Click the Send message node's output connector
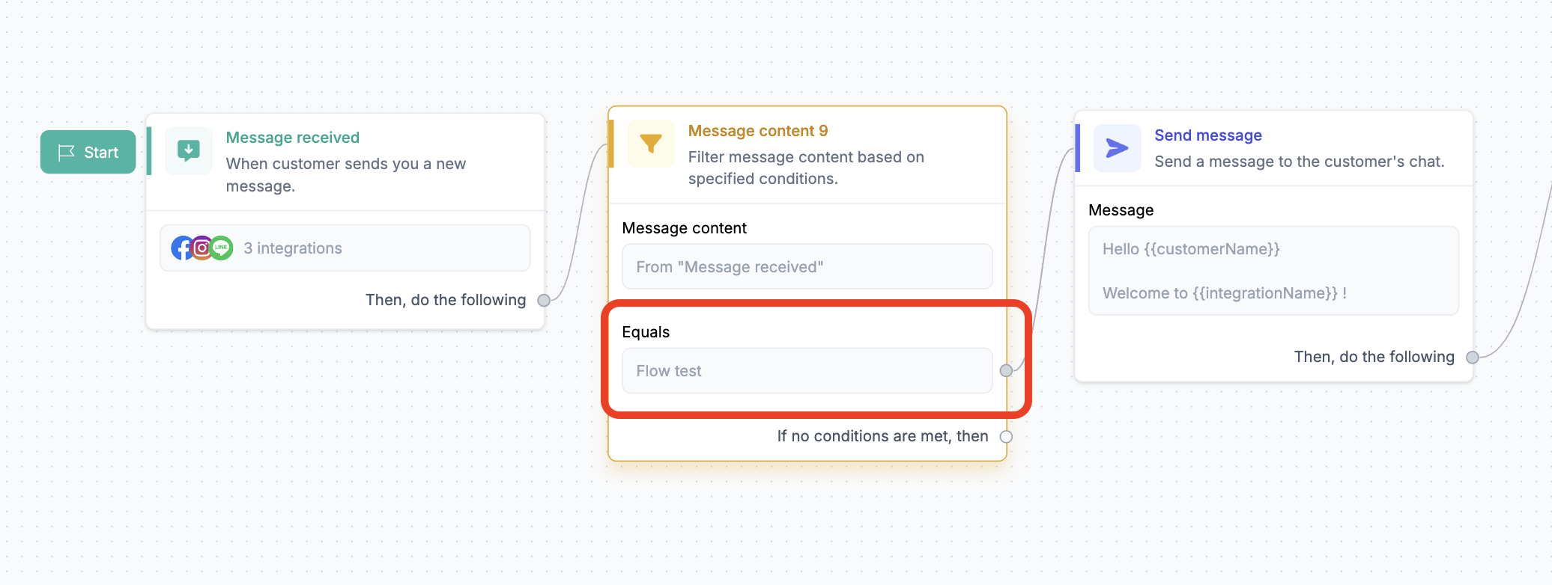 point(1472,358)
